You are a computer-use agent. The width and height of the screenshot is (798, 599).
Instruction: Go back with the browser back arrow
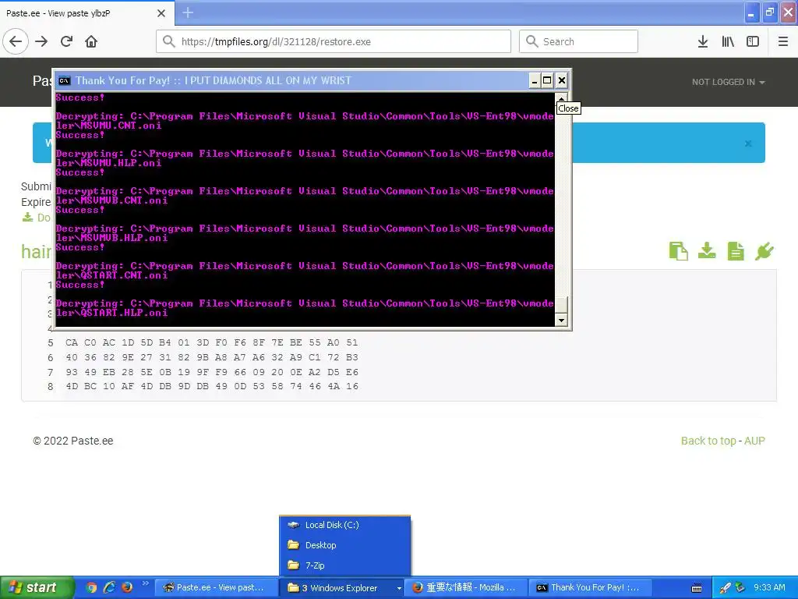point(16,42)
